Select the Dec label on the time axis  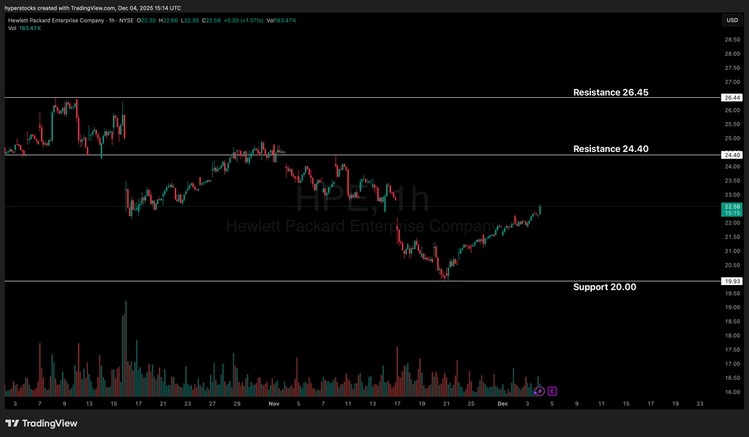coord(503,403)
